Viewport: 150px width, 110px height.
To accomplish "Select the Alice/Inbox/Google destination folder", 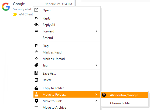I will pyautogui.click(x=124, y=95).
